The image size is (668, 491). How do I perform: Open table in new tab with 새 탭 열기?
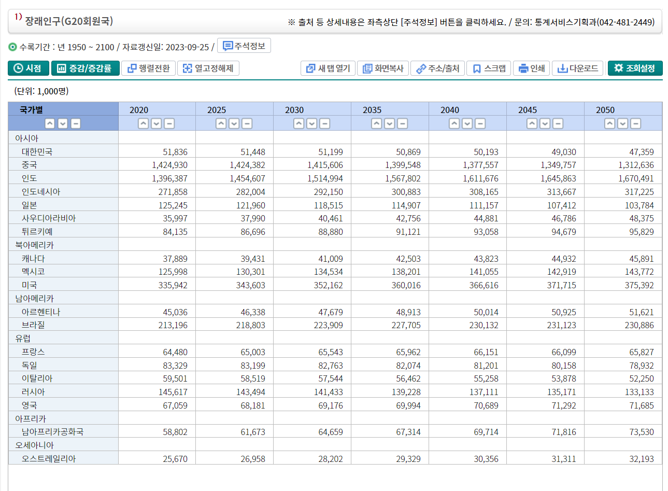328,68
